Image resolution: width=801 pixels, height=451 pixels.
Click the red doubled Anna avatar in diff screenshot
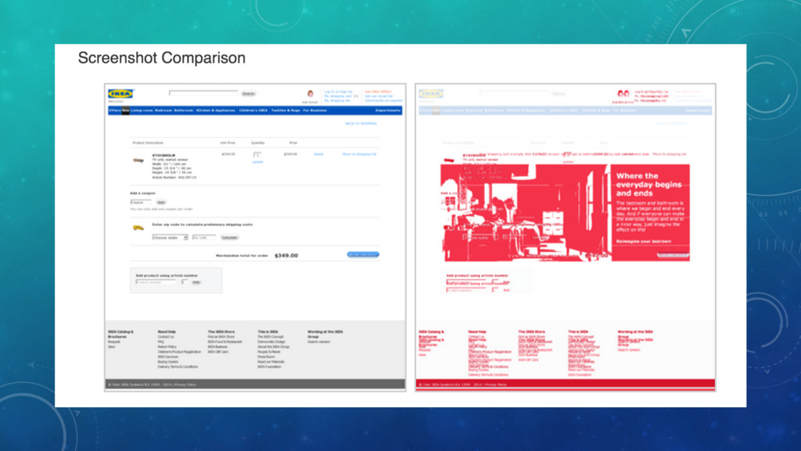[623, 94]
